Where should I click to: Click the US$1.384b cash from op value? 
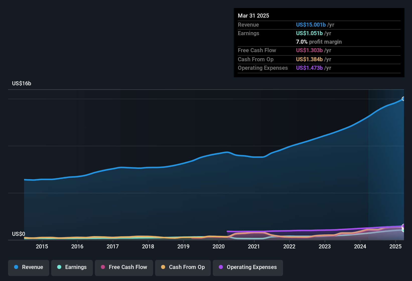point(309,59)
